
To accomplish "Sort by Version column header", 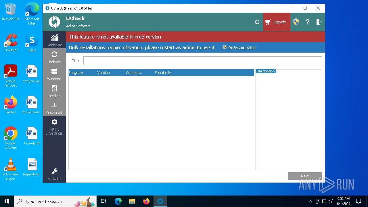I will click(x=103, y=73).
